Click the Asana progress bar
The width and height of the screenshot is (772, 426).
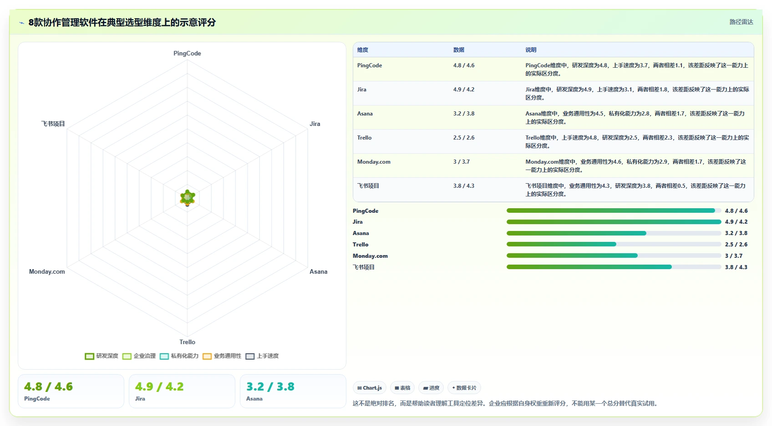pos(614,233)
